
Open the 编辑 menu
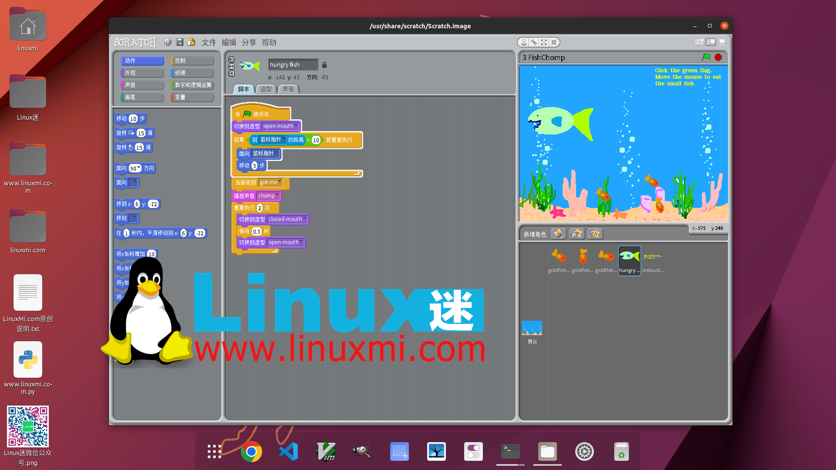[229, 42]
